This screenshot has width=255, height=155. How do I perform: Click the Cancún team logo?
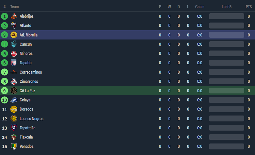click(14, 44)
